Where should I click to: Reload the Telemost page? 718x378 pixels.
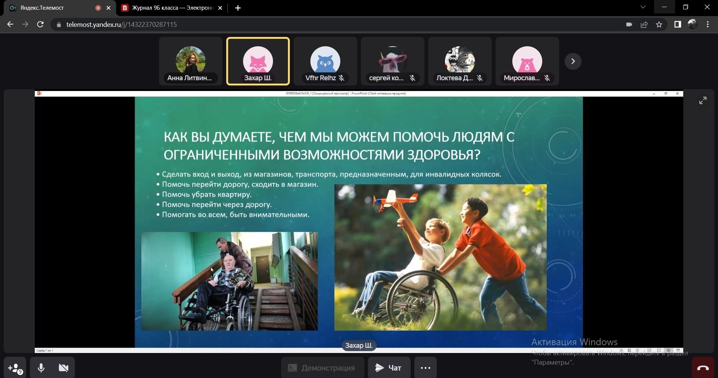[x=40, y=25]
